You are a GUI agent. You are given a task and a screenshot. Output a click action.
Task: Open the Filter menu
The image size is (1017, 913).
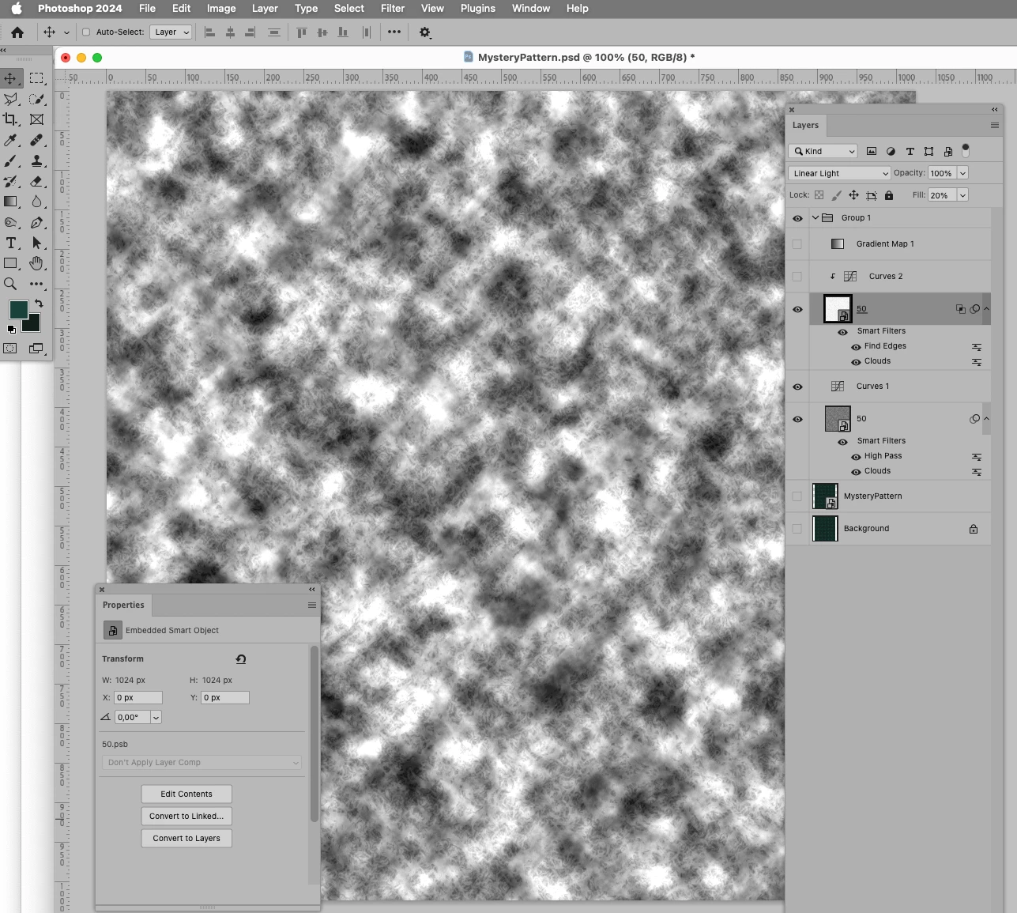coord(393,8)
